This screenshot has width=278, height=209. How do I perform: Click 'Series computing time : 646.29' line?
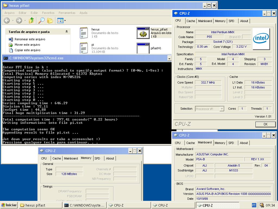tap(35, 103)
